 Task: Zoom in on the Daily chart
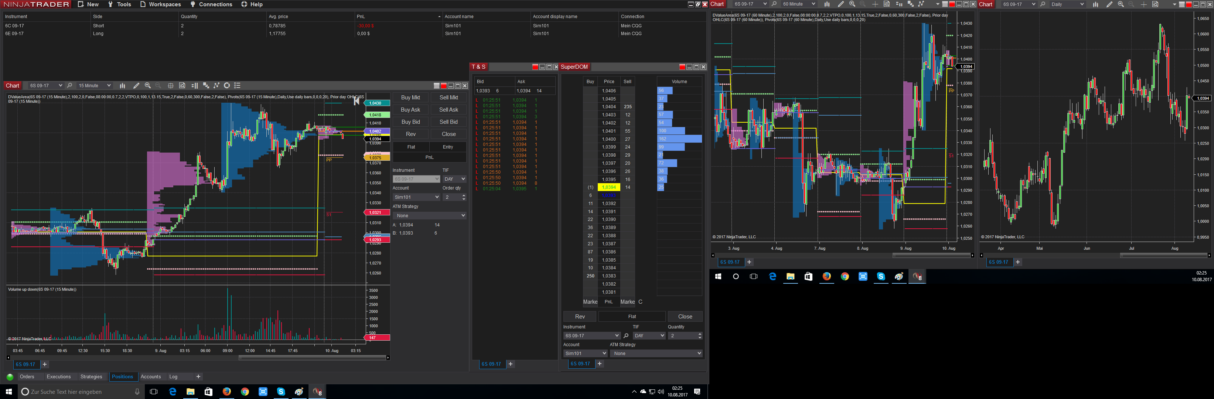1121,4
